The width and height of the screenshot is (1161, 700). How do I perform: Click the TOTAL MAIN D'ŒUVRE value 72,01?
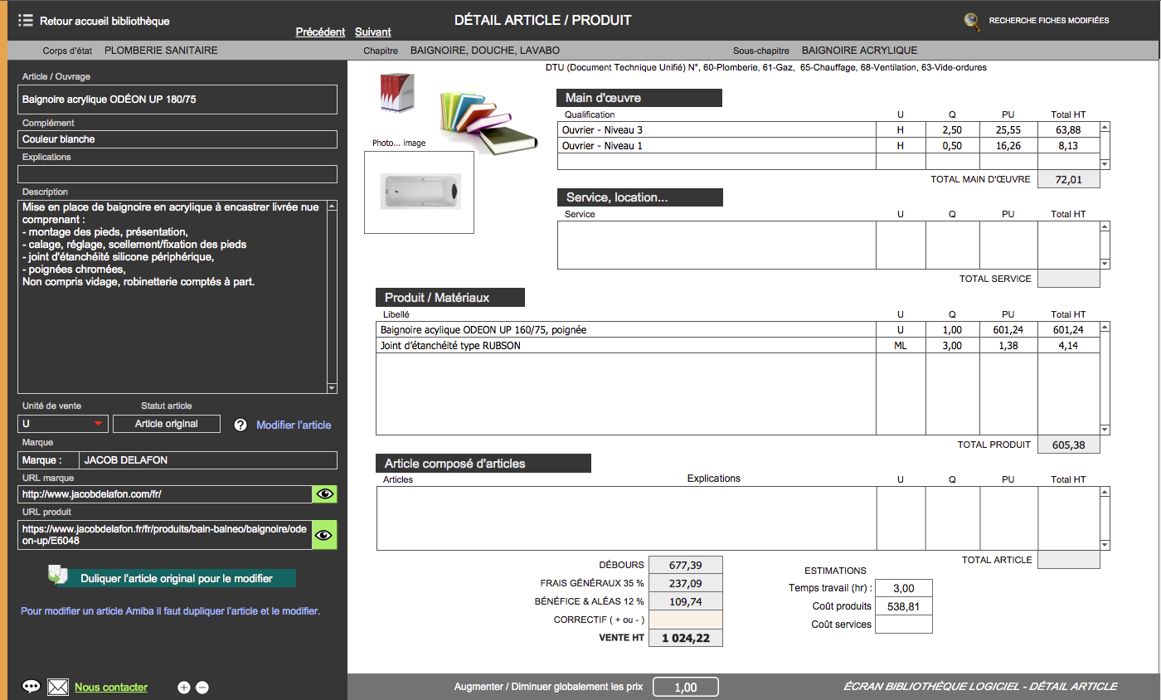pyautogui.click(x=1068, y=179)
